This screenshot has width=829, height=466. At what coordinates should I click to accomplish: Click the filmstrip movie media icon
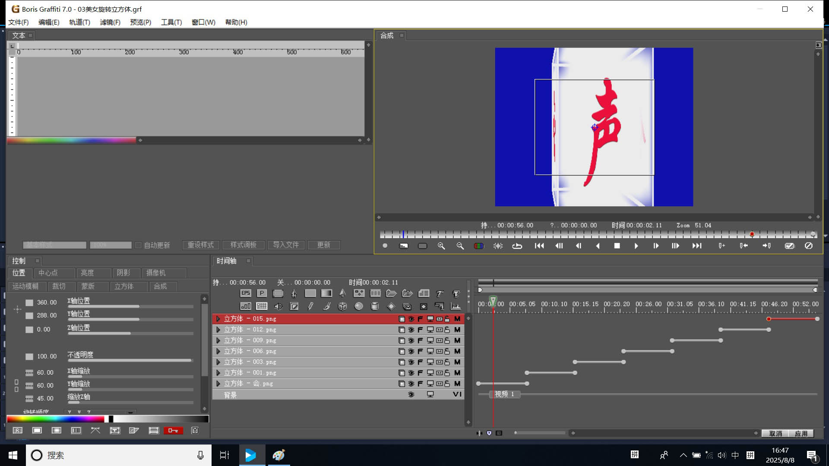tap(375, 293)
